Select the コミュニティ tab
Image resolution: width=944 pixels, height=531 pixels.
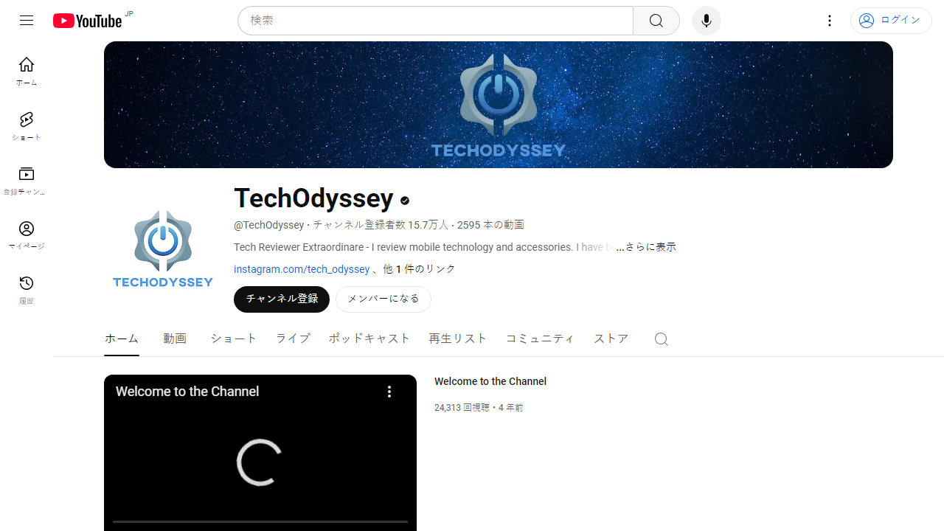540,339
